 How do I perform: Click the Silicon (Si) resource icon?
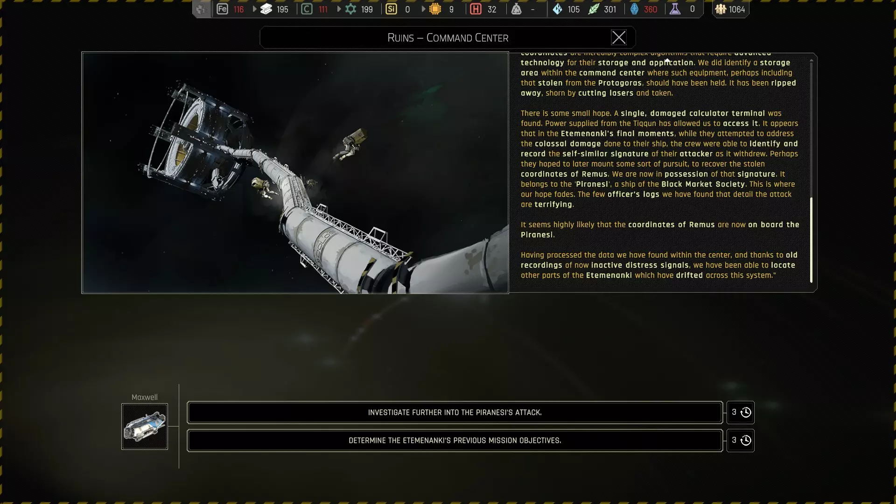pyautogui.click(x=391, y=9)
